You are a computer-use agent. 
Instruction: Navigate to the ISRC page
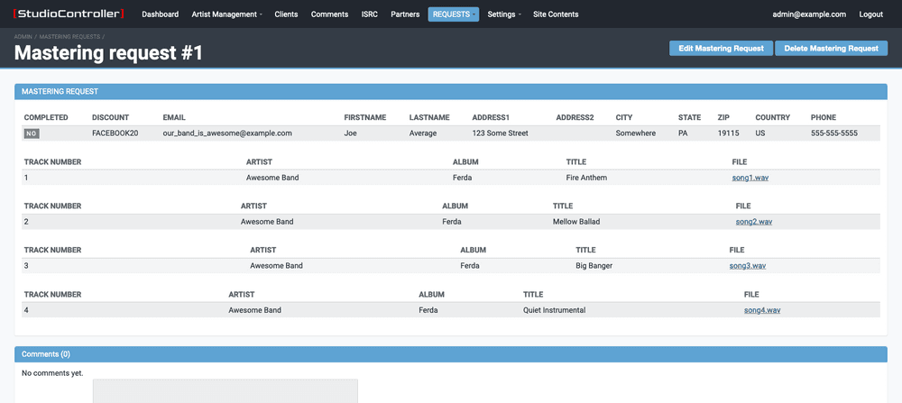(x=370, y=14)
